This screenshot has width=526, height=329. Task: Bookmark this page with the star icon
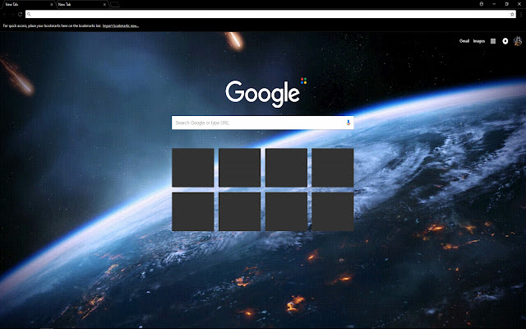512,14
